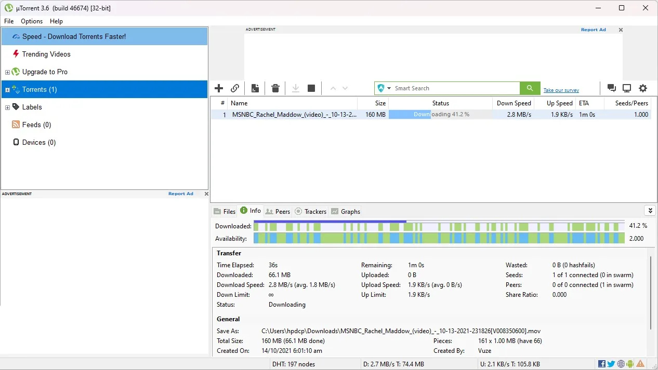Select Speed - Download Torrents Faster!

pos(104,36)
